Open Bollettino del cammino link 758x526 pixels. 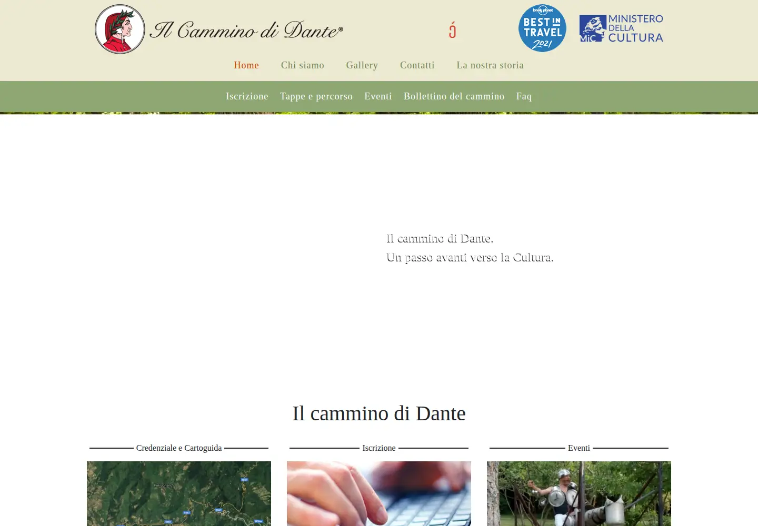[454, 96]
